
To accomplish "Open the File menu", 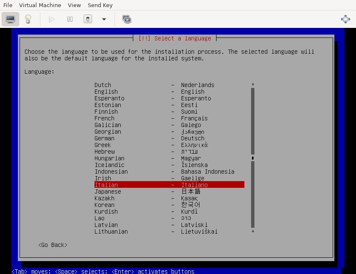I will (8, 5).
